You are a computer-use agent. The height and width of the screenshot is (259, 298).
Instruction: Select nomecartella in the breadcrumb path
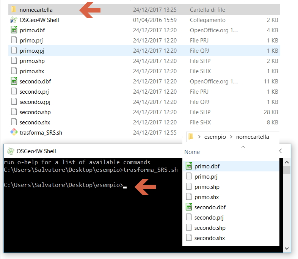tap(253, 137)
